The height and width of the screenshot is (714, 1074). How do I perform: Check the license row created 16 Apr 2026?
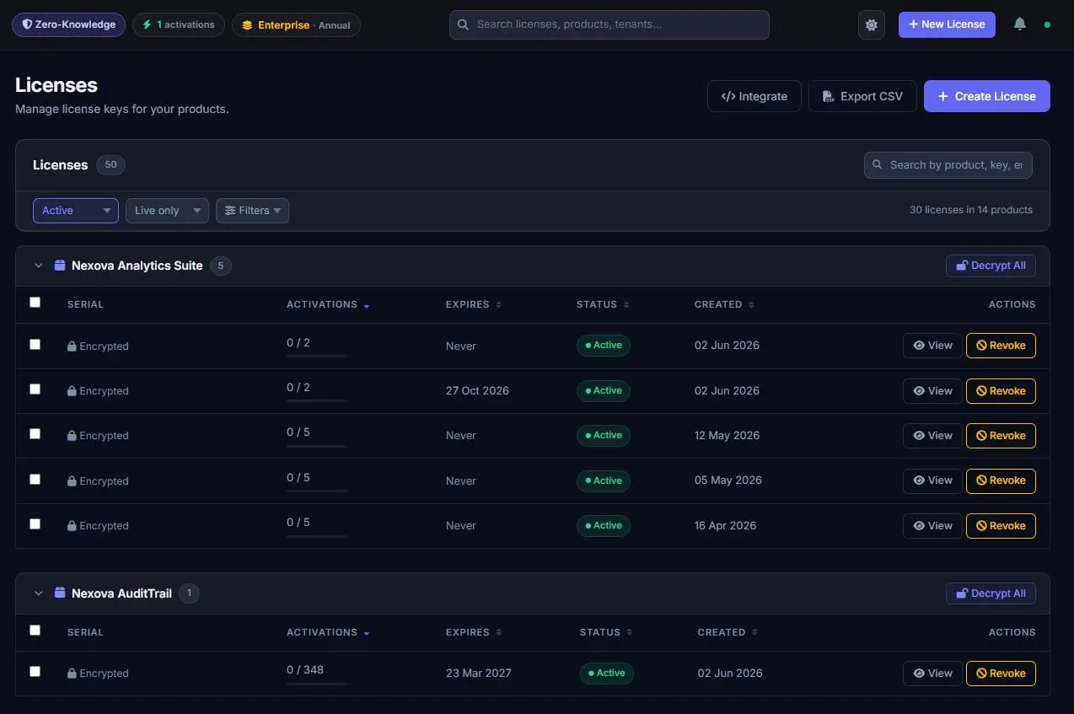pyautogui.click(x=35, y=523)
